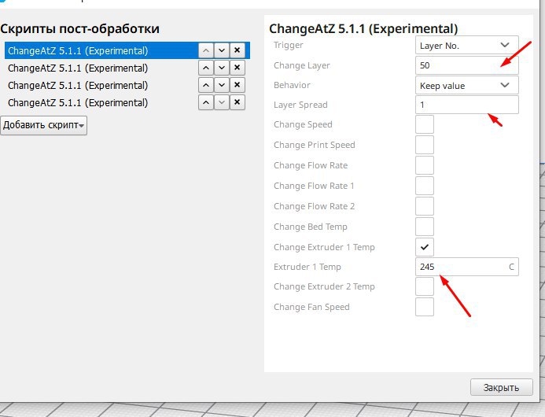Move fourth ChangeAtZ script up
Screen dimensions: 545x417
click(206, 102)
